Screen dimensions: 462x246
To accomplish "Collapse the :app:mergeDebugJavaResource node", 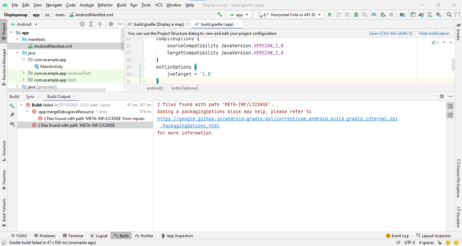I will (x=27, y=112).
